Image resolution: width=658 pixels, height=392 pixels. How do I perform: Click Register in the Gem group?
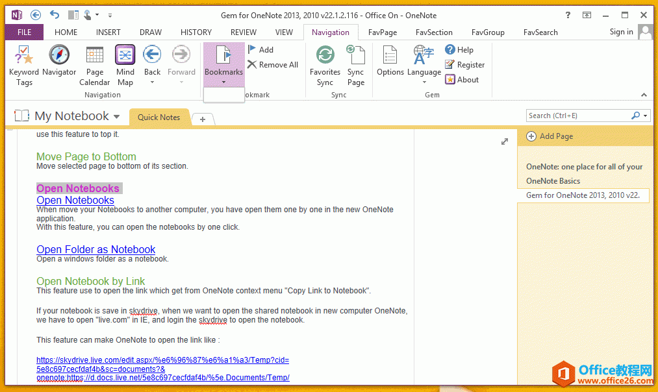click(465, 64)
